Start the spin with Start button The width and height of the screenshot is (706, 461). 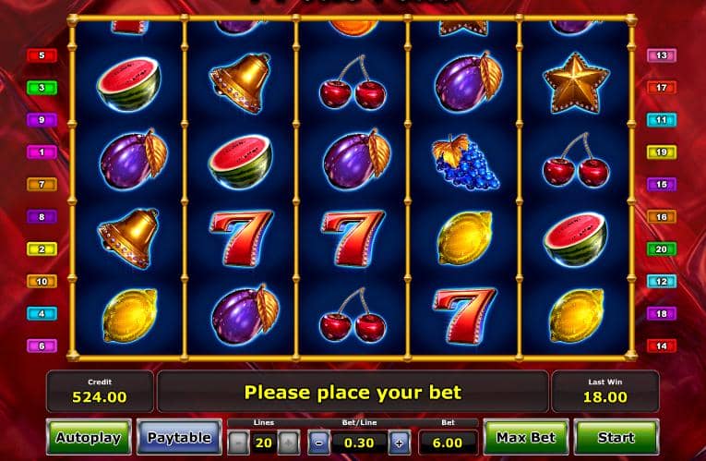point(616,437)
